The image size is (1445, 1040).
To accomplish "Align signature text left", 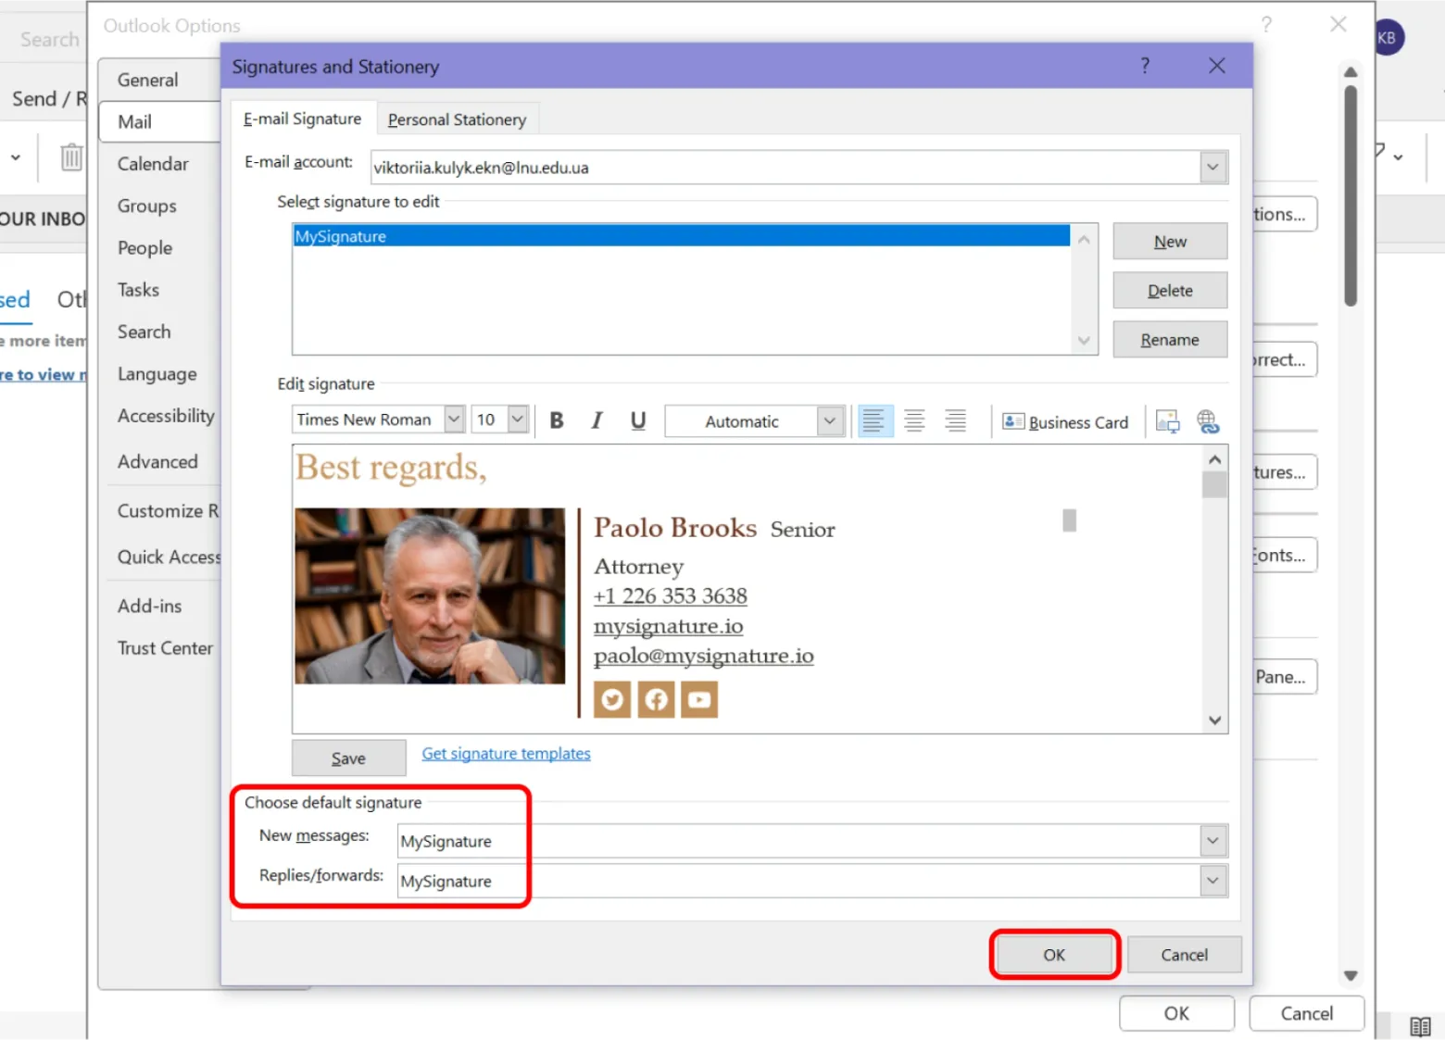I will [873, 421].
